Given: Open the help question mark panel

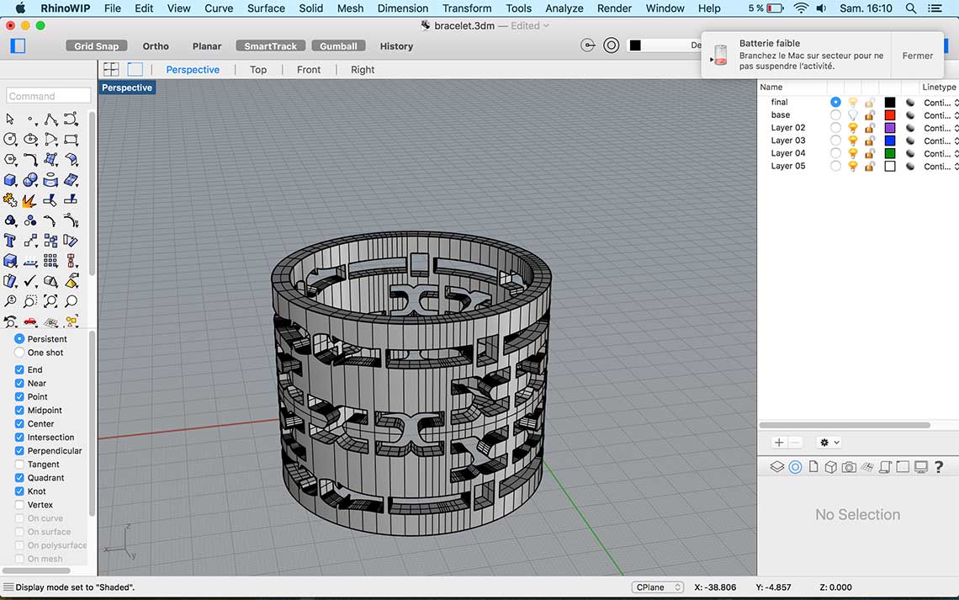Looking at the screenshot, I should pyautogui.click(x=939, y=467).
